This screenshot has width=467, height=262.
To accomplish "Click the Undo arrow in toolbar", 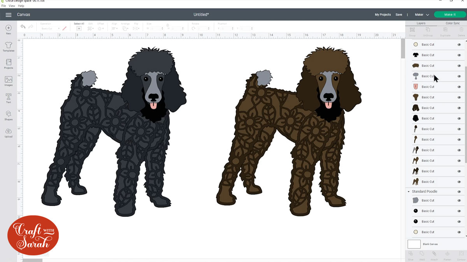I will (x=23, y=27).
